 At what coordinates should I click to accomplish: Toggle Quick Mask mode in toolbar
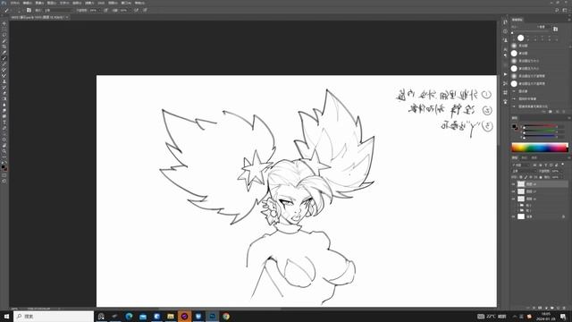pyautogui.click(x=4, y=175)
